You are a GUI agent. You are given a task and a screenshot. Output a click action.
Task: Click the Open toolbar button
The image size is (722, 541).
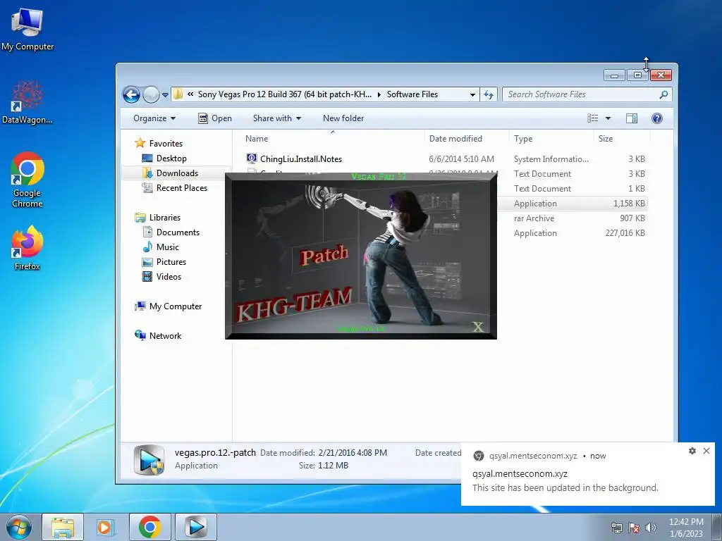click(215, 118)
